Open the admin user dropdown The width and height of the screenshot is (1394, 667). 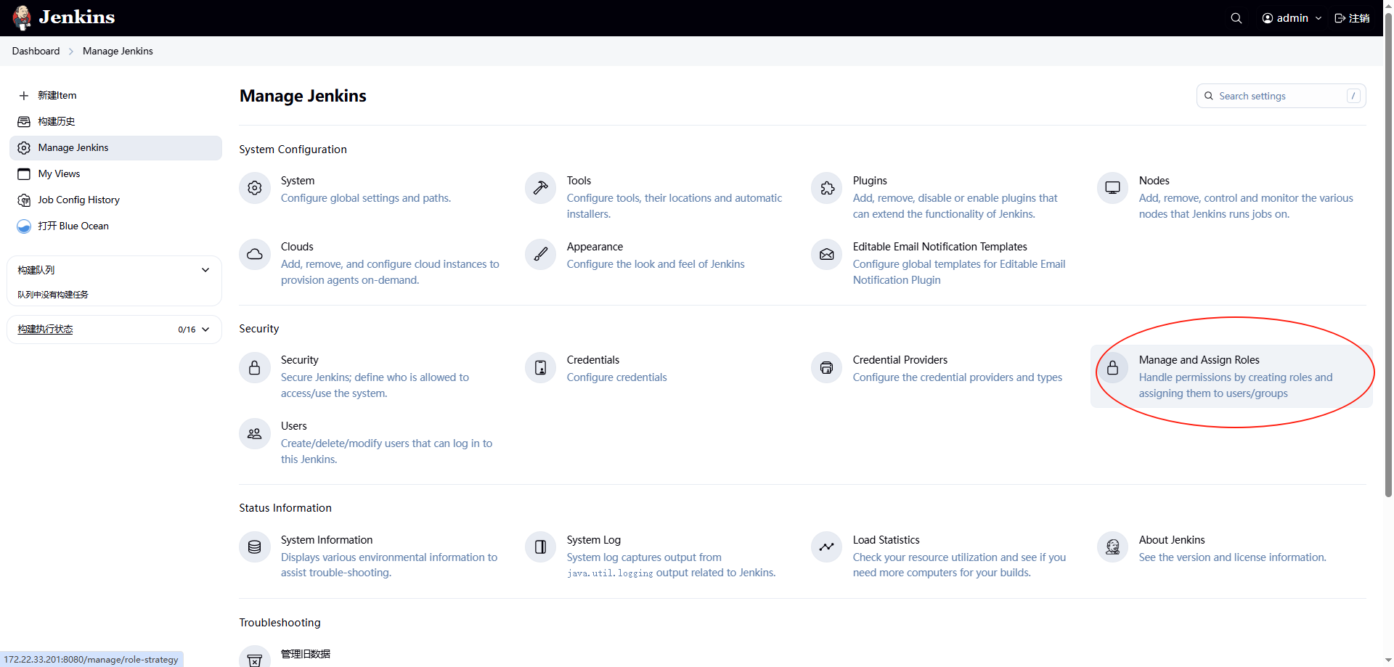1292,18
